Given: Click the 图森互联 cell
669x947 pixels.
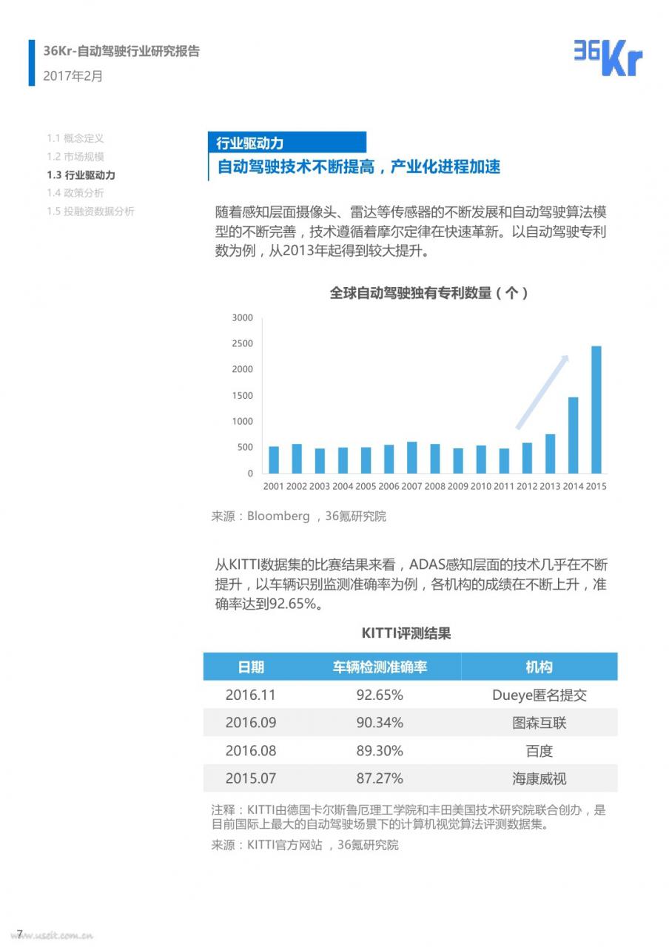Looking at the screenshot, I should click(539, 723).
